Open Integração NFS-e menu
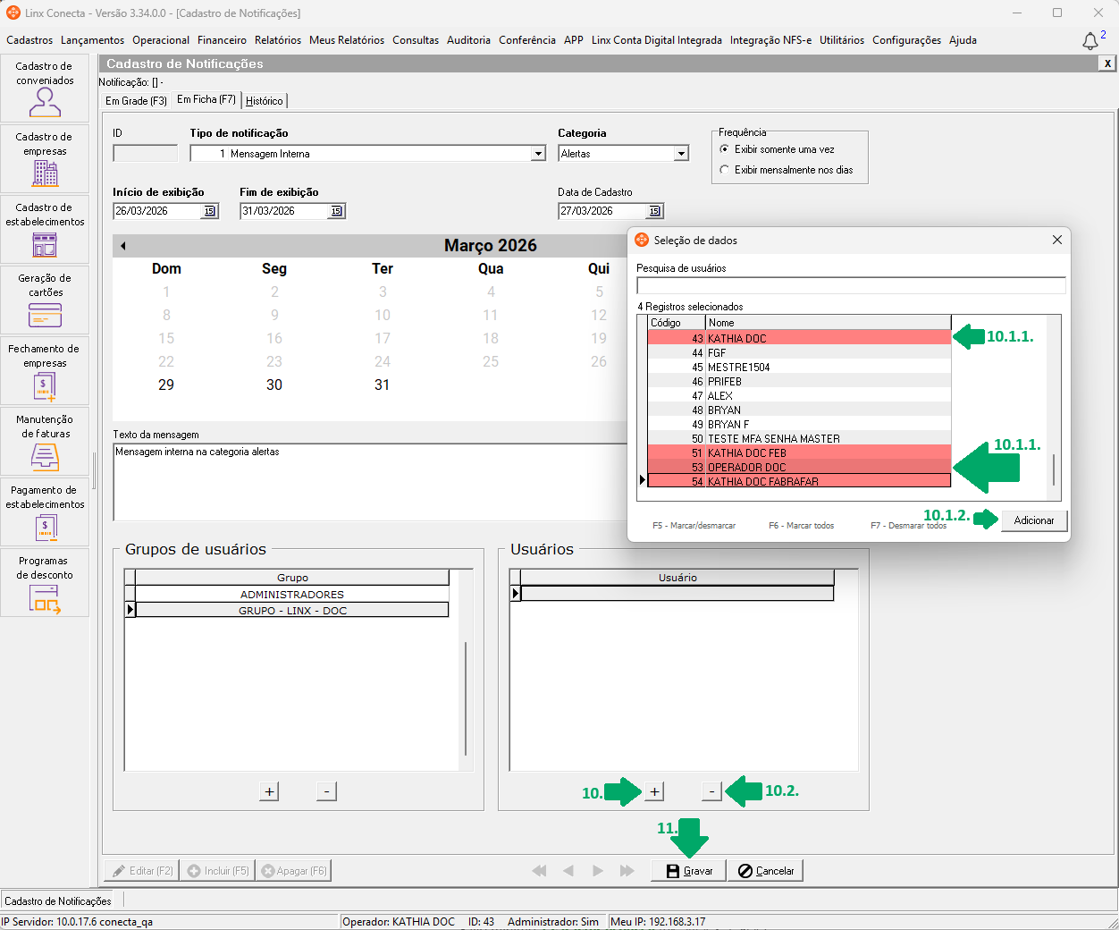1119x930 pixels. coord(770,40)
